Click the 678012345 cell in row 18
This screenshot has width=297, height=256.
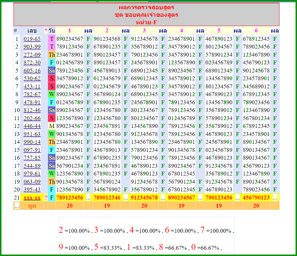(x=182, y=174)
